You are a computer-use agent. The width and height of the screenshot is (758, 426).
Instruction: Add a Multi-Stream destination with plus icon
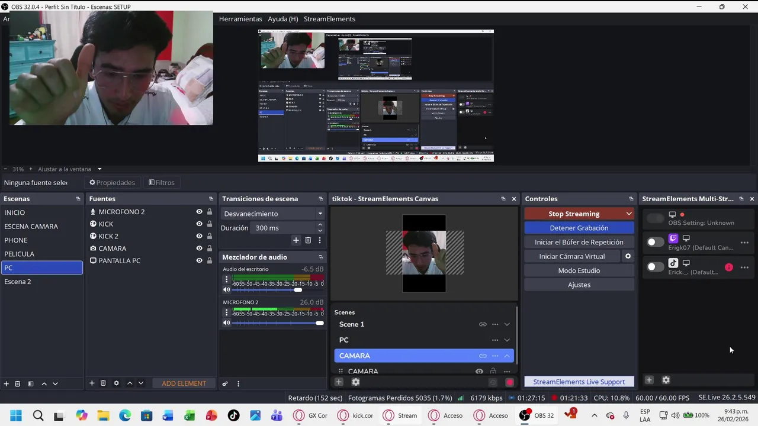[x=649, y=380]
